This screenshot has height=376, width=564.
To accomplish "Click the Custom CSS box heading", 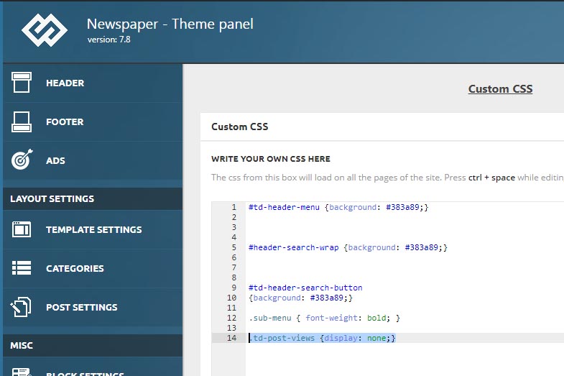I will pyautogui.click(x=239, y=127).
